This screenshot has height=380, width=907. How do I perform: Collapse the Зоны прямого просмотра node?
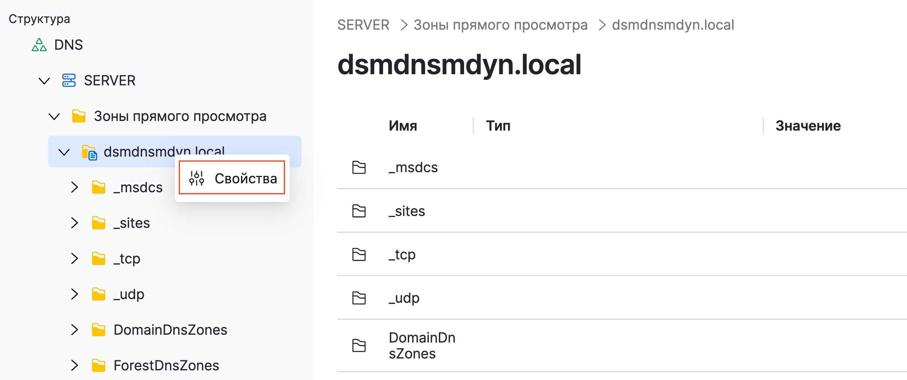(x=54, y=116)
